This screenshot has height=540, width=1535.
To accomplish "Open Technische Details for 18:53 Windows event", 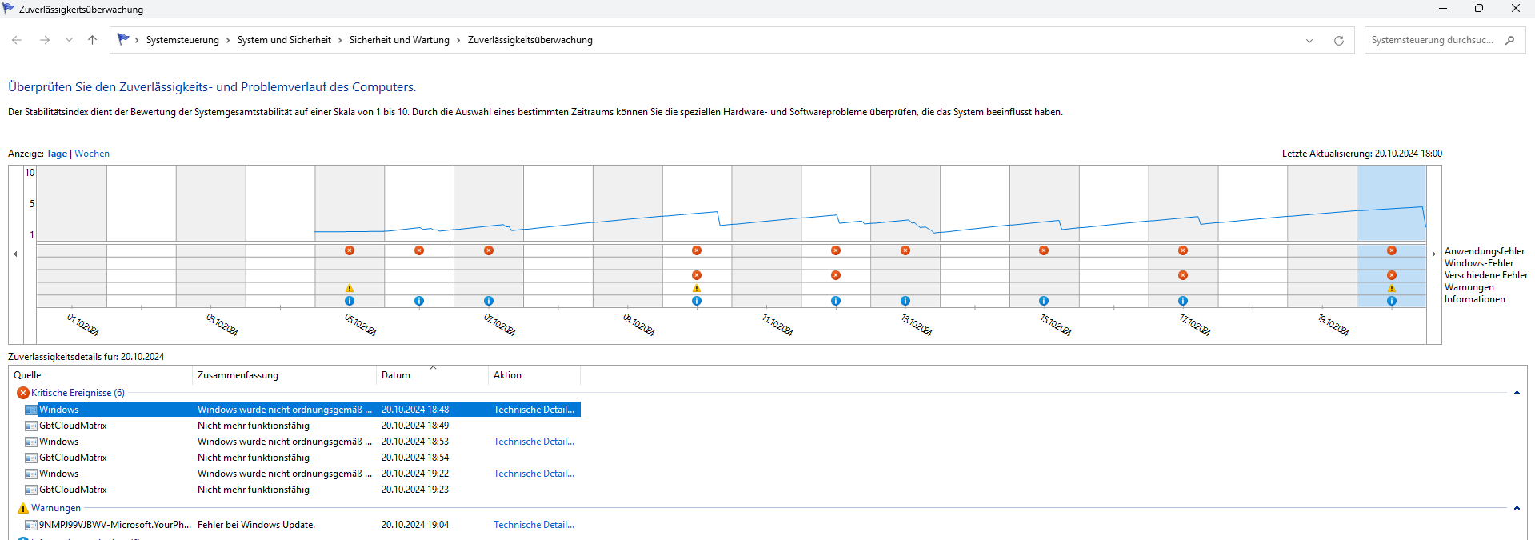I will [534, 442].
